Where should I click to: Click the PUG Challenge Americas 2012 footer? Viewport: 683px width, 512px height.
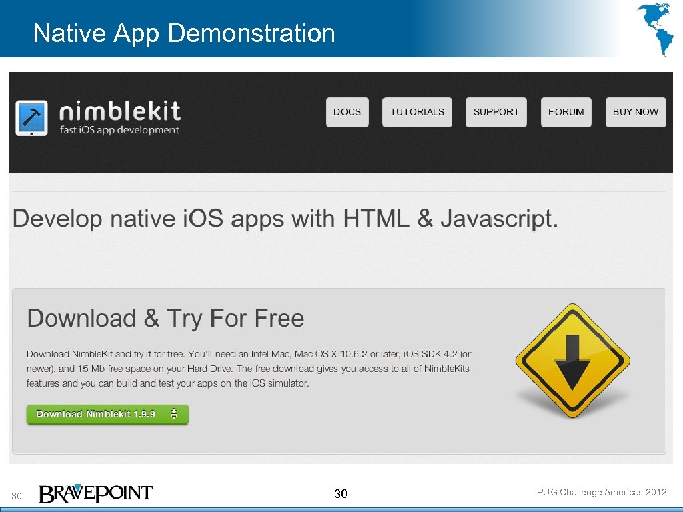click(602, 492)
